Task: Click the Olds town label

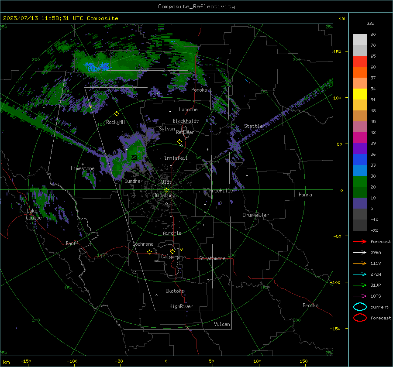Action: 166,182
